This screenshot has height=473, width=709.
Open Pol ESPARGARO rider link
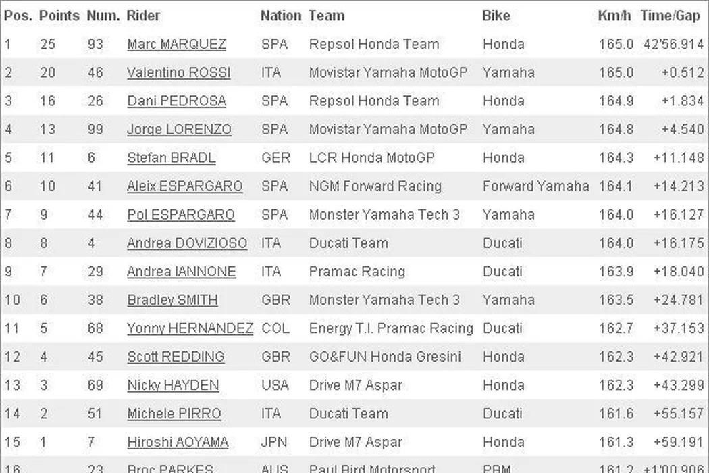[x=180, y=215]
